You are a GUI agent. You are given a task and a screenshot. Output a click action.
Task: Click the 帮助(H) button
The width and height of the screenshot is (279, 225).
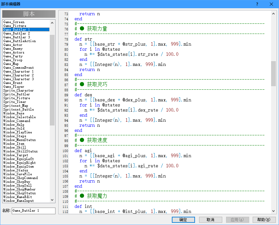point(264,220)
